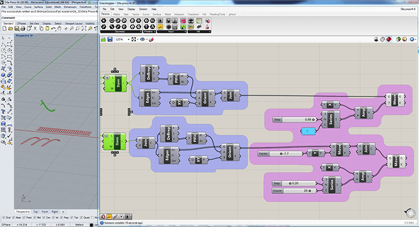Click the 0.99 Step number slider

point(294,120)
